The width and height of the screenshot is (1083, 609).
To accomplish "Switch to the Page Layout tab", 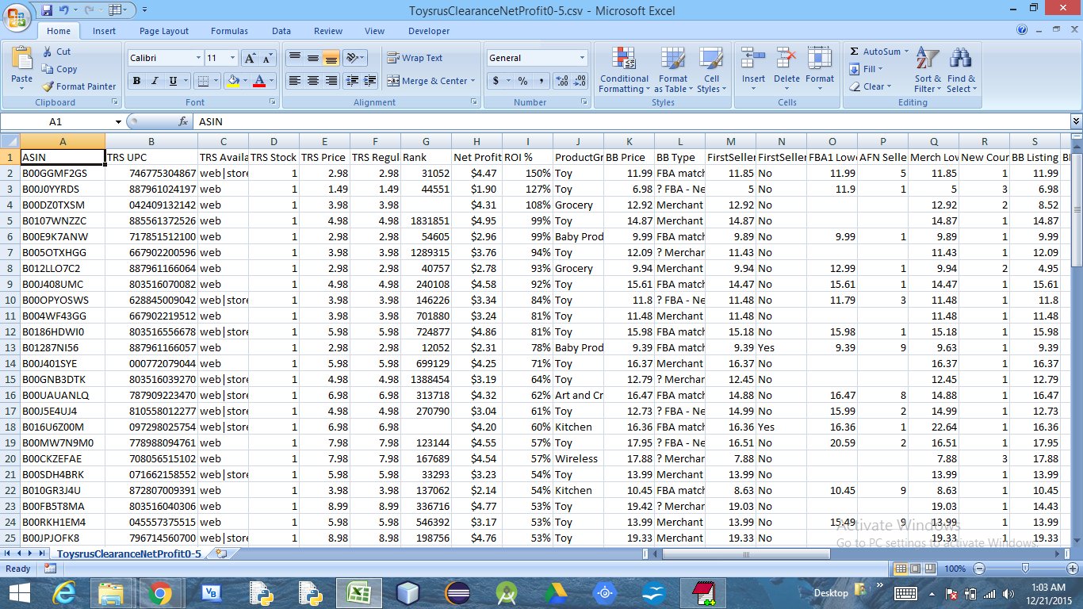I will (164, 31).
